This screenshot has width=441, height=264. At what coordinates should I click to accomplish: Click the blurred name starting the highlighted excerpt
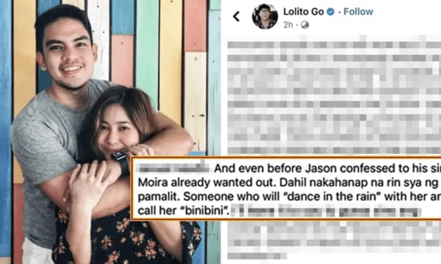point(173,168)
